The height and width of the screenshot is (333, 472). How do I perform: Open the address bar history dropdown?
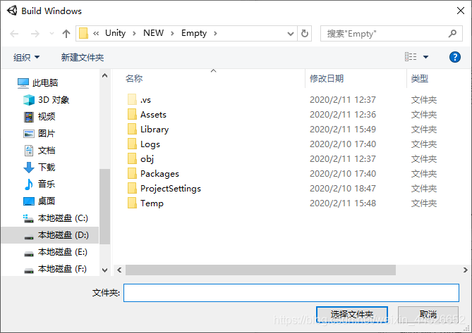(291, 34)
